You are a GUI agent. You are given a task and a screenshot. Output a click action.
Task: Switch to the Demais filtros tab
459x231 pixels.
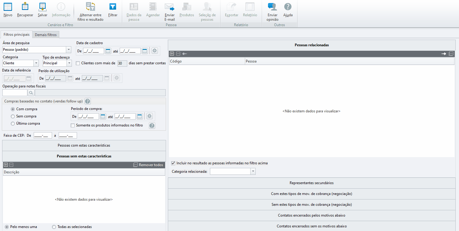click(46, 35)
